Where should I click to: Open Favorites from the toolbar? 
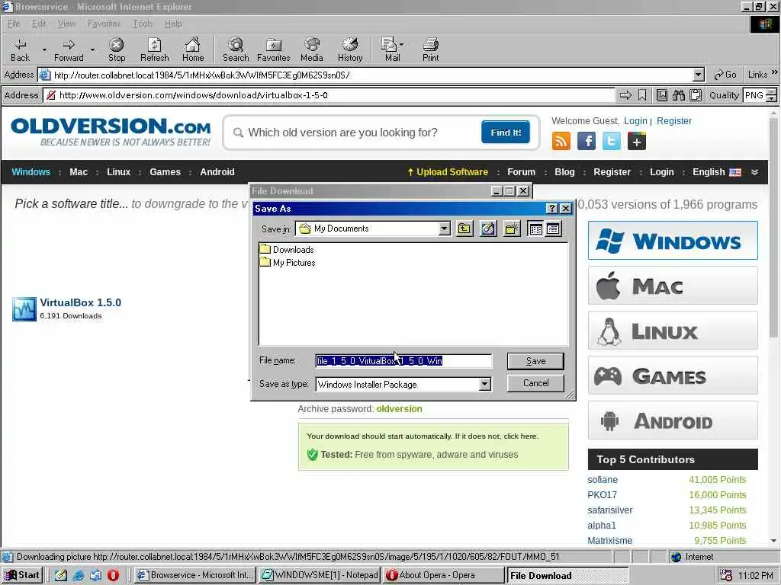[x=274, y=50]
